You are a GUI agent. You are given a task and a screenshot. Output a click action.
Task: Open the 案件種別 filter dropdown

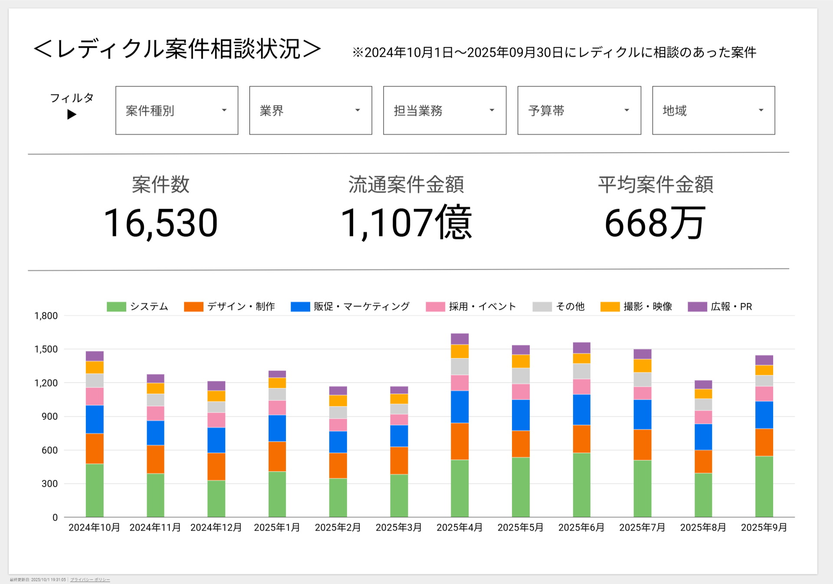177,110
